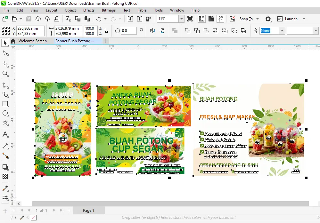The width and height of the screenshot is (320, 223).
Task: Click the Import icon
Action: pyautogui.click(x=130, y=19)
